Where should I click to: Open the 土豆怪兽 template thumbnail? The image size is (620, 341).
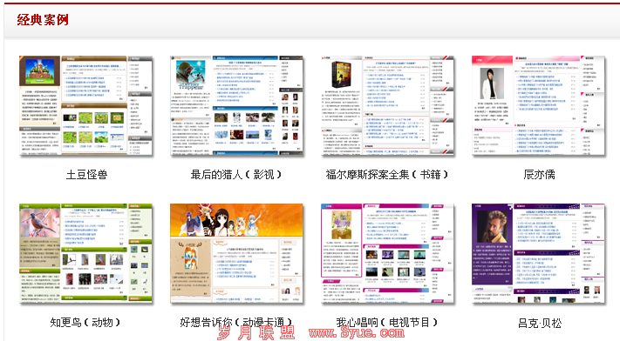click(85, 105)
